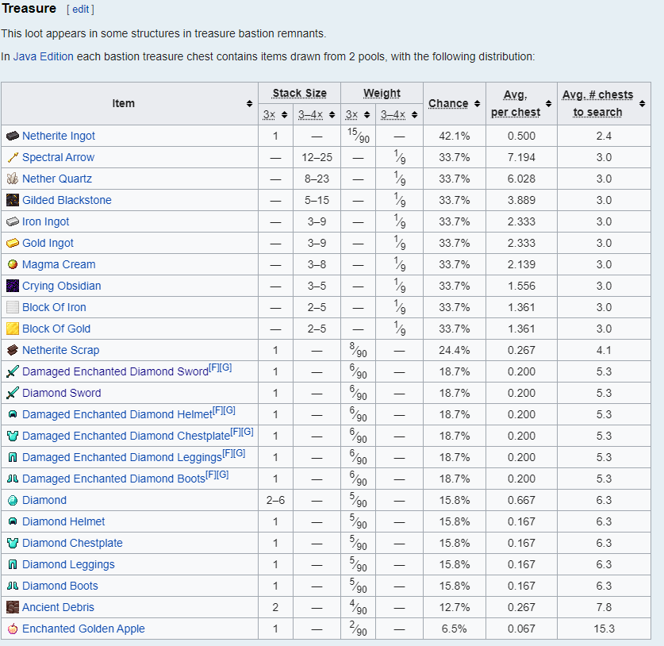The height and width of the screenshot is (646, 664).
Task: Click the Spectral Arrow icon
Action: [12, 157]
